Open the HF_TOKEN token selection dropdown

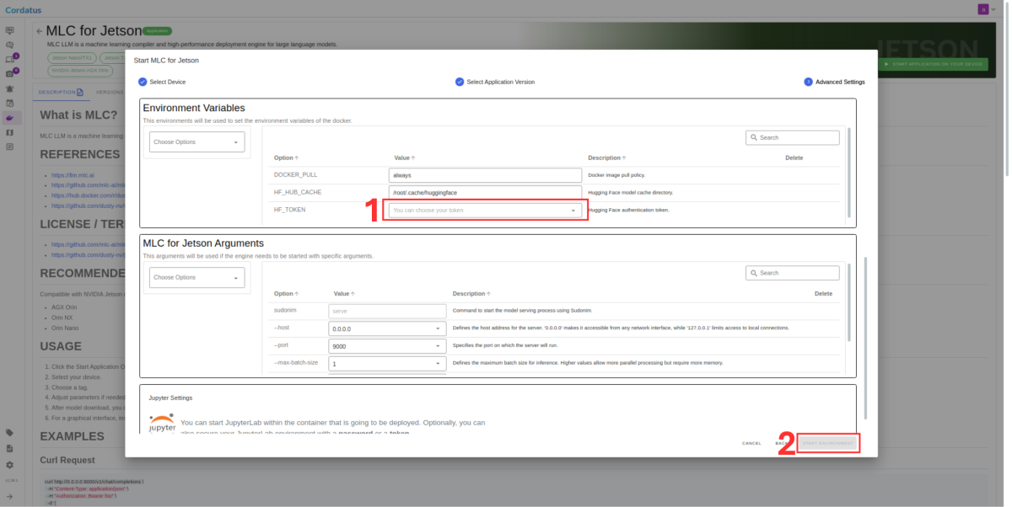click(485, 209)
